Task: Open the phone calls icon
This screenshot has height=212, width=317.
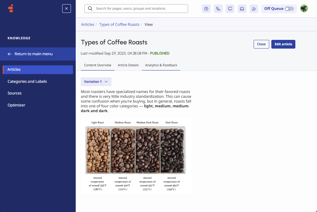Action: click(x=218, y=9)
